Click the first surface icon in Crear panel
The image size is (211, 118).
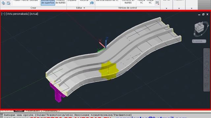point(3,3)
